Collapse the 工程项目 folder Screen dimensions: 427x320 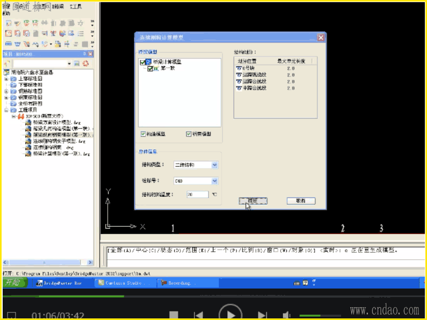6,110
